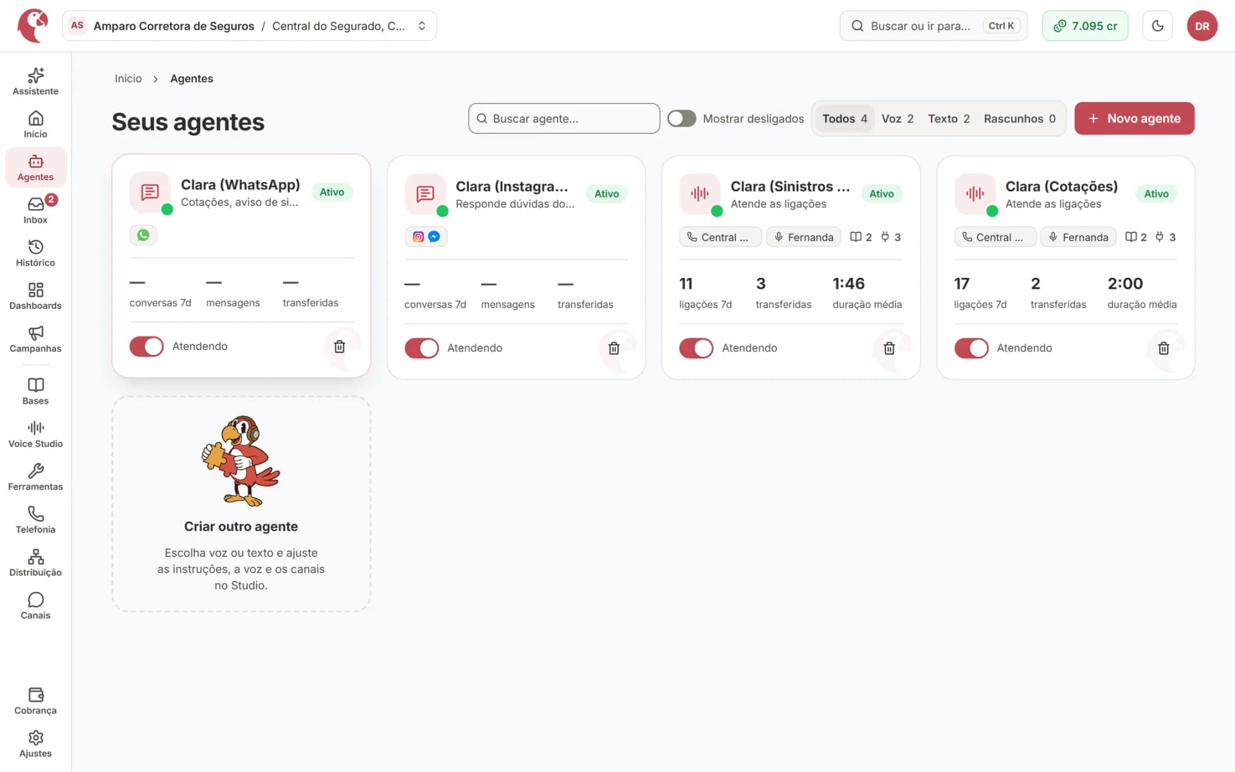Follow the Início breadcrumb link
This screenshot has height=772, width=1235.
pyautogui.click(x=128, y=78)
